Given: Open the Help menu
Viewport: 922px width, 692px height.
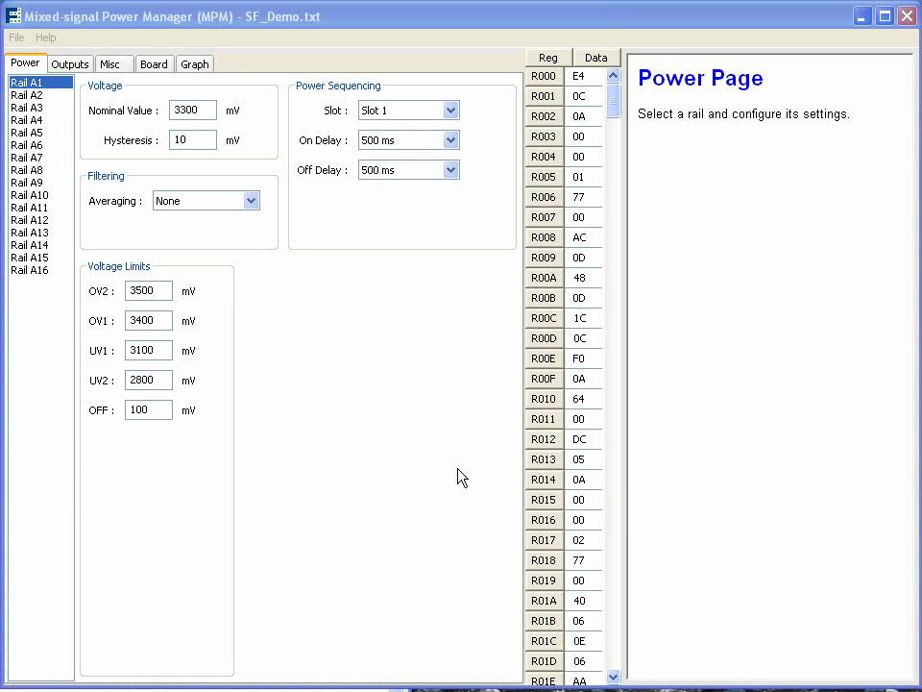Looking at the screenshot, I should 46,37.
